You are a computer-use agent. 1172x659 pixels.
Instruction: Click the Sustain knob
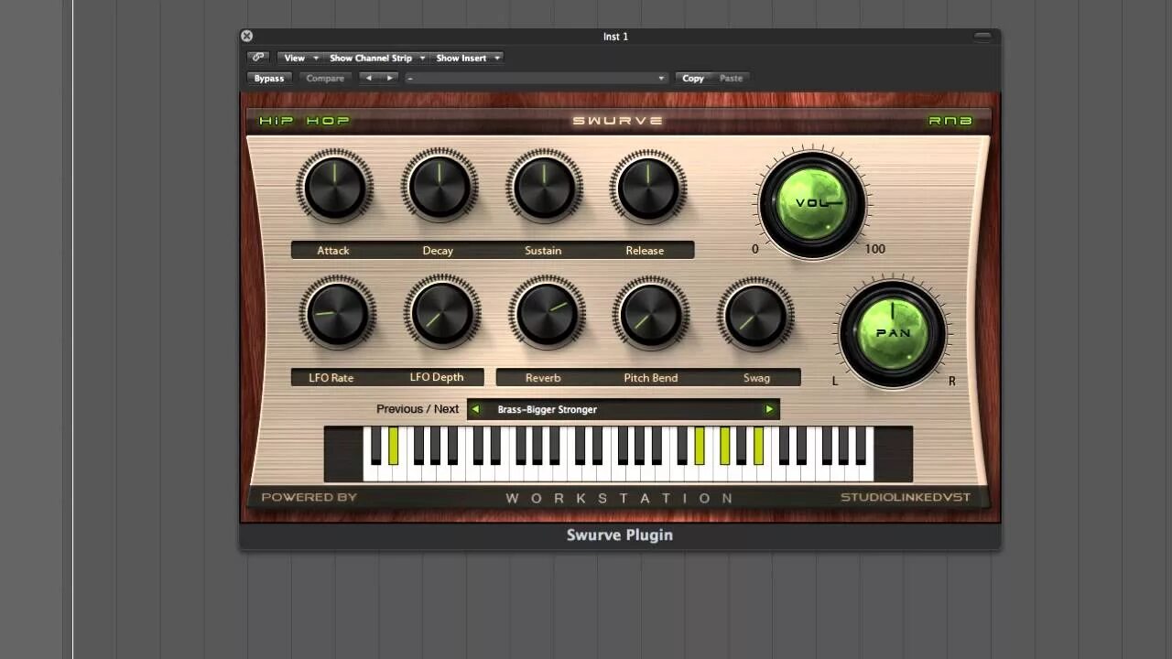pyautogui.click(x=544, y=187)
